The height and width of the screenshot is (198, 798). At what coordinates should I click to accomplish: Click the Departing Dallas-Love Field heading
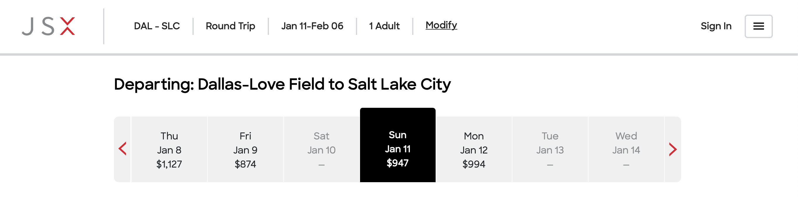click(282, 84)
